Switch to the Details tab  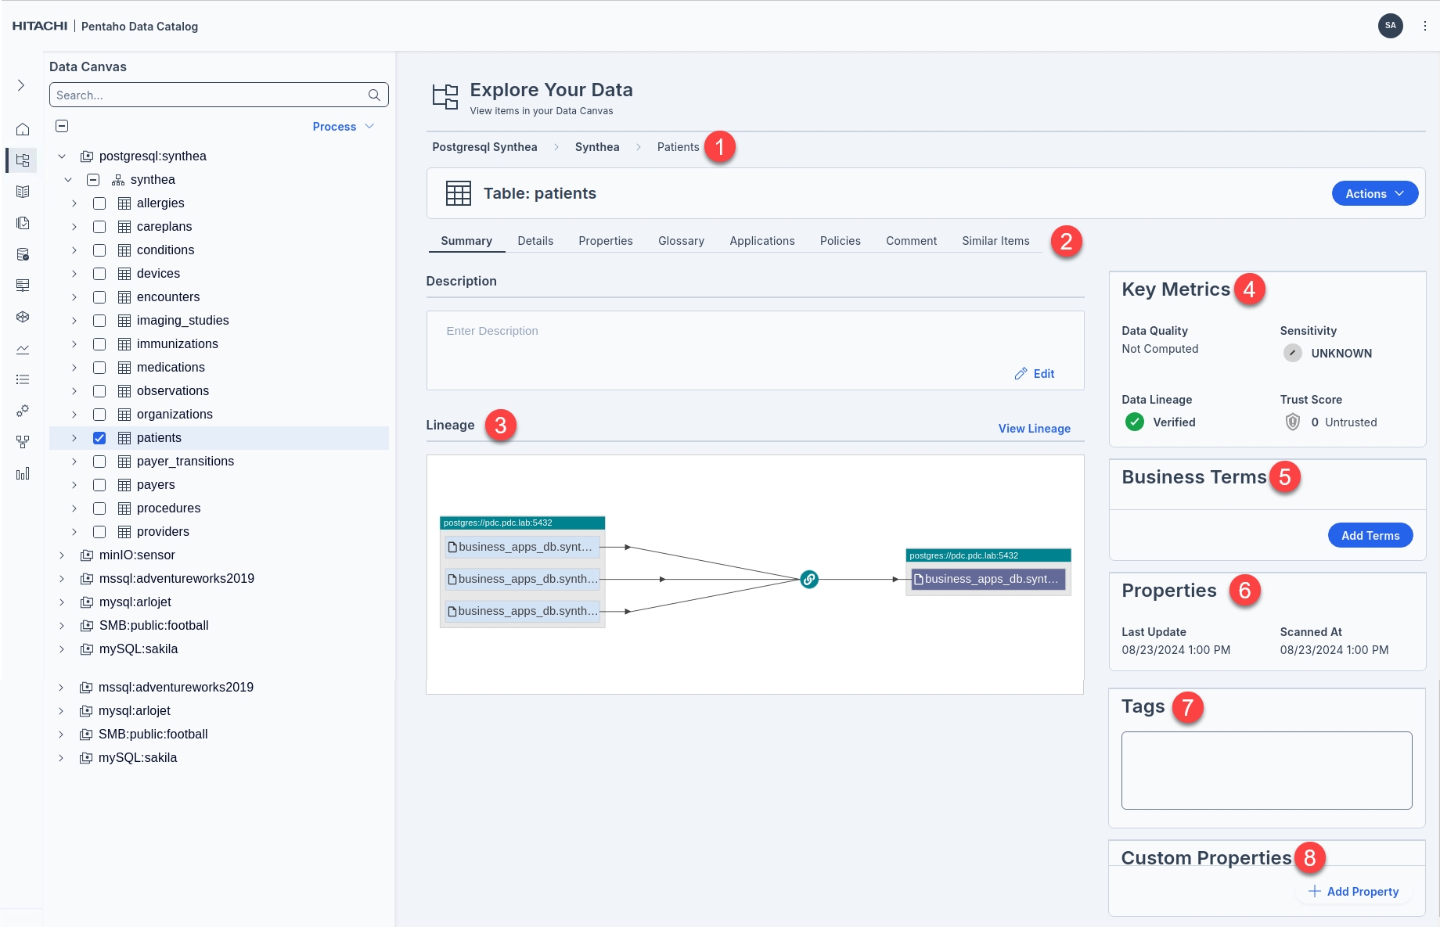(x=535, y=241)
